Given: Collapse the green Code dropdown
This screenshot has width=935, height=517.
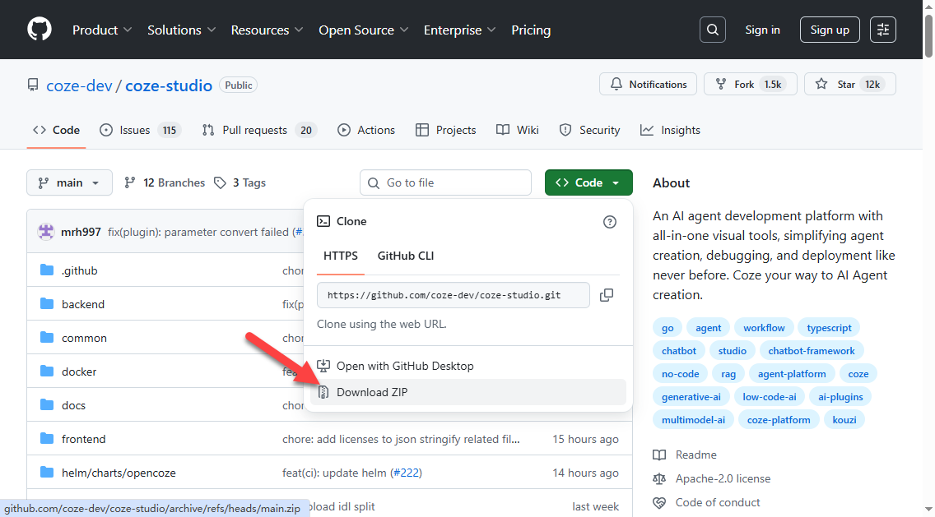Looking at the screenshot, I should pyautogui.click(x=588, y=182).
